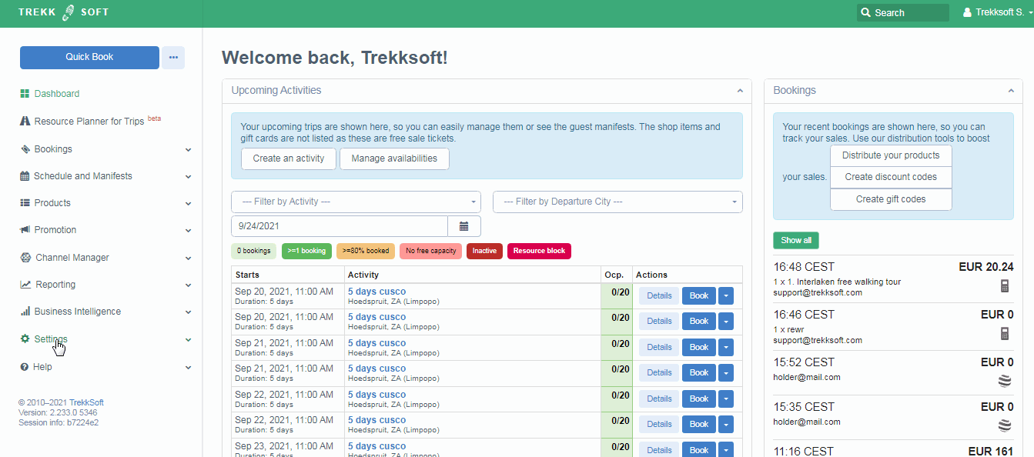The width and height of the screenshot is (1034, 457).
Task: Click the Settings gear icon in sidebar
Action: tap(25, 339)
